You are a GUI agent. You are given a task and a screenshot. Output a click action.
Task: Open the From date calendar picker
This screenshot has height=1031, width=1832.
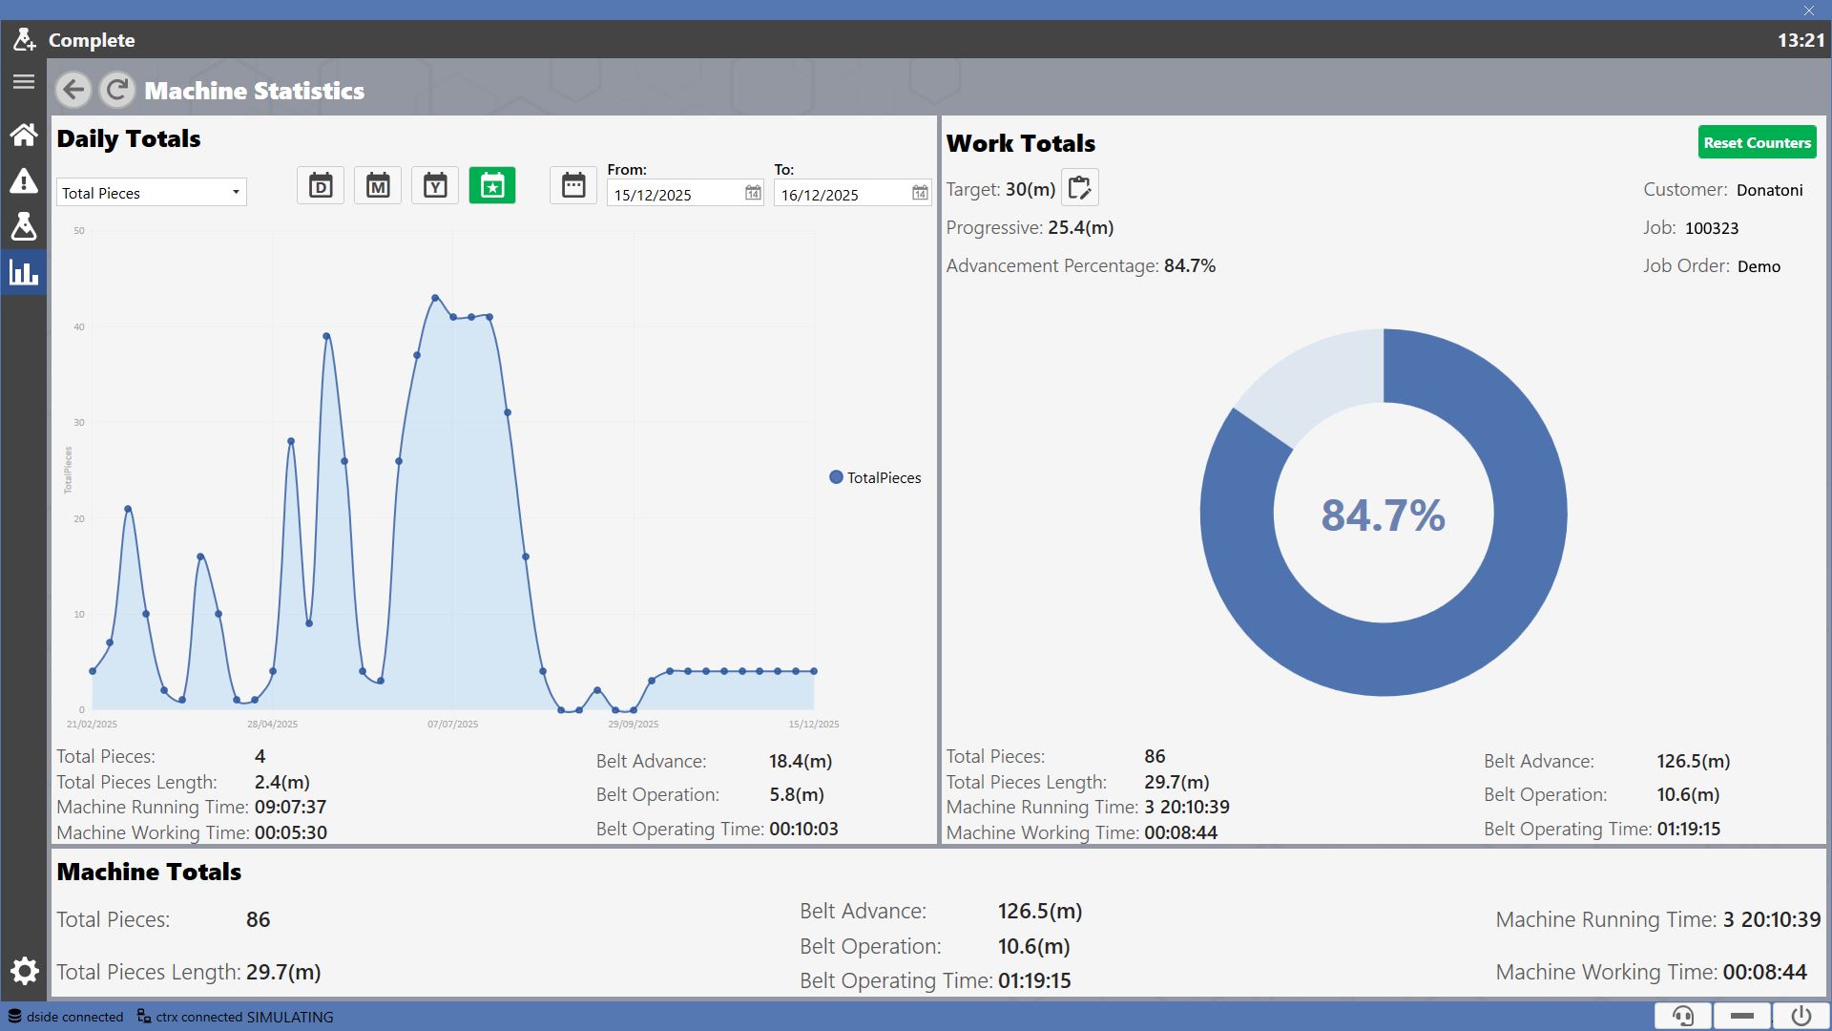pos(753,194)
